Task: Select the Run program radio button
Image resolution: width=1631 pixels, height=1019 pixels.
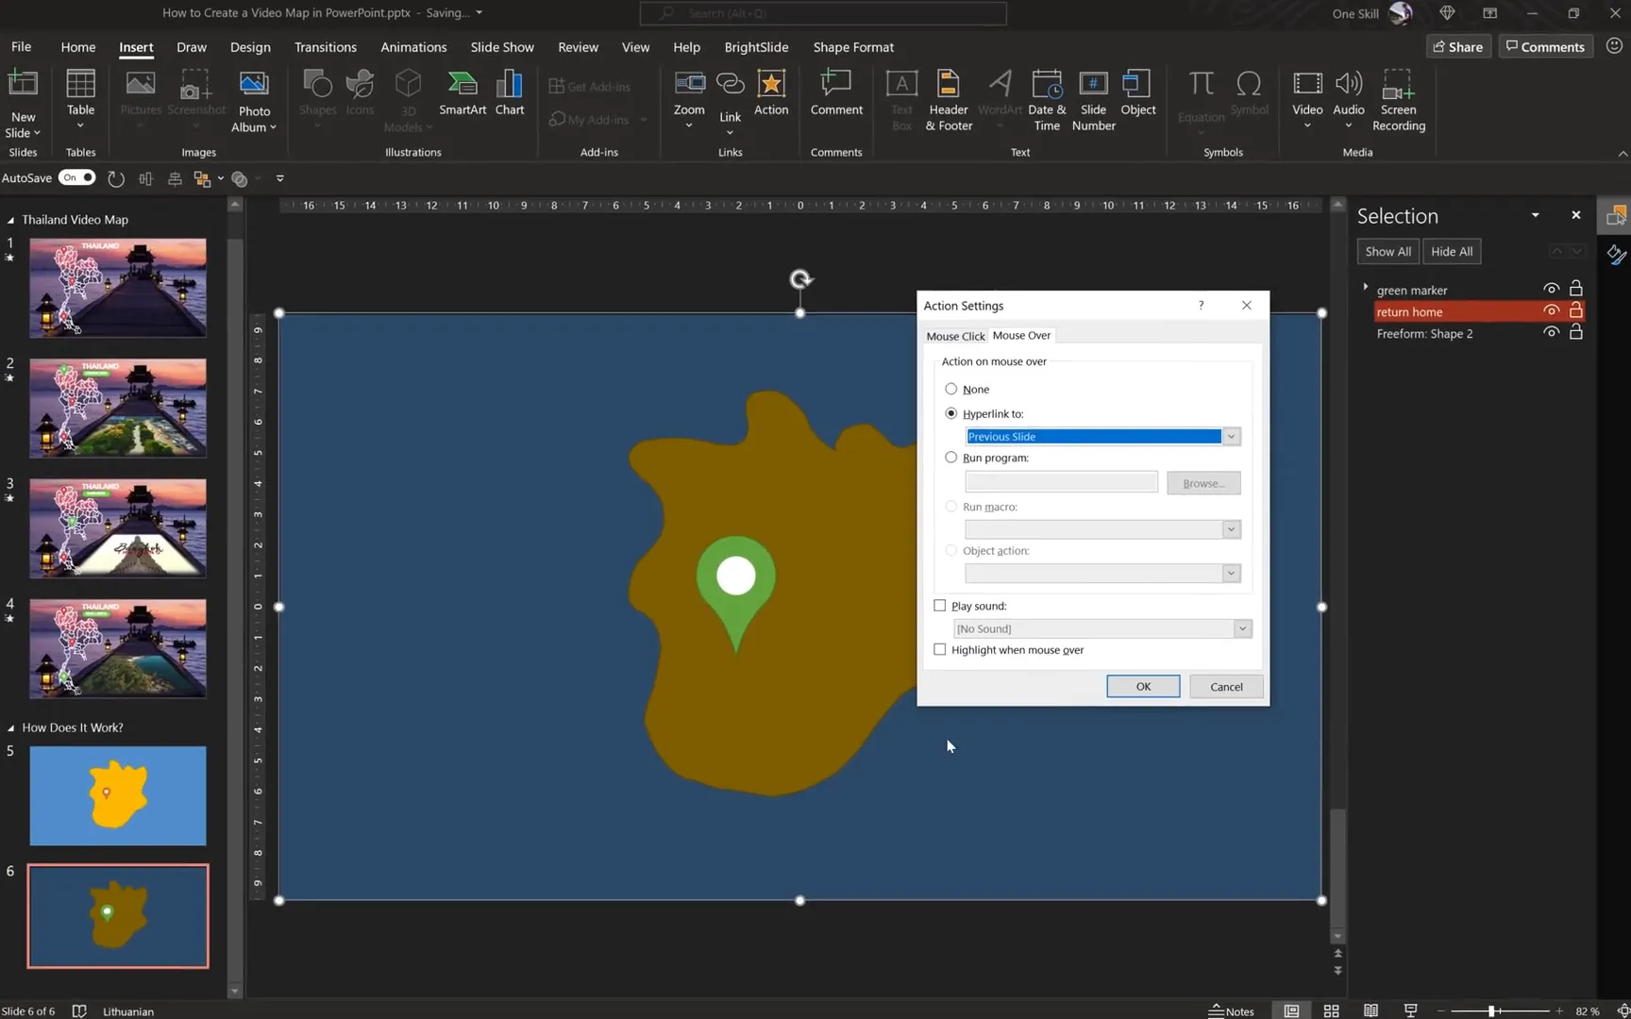Action: [950, 457]
